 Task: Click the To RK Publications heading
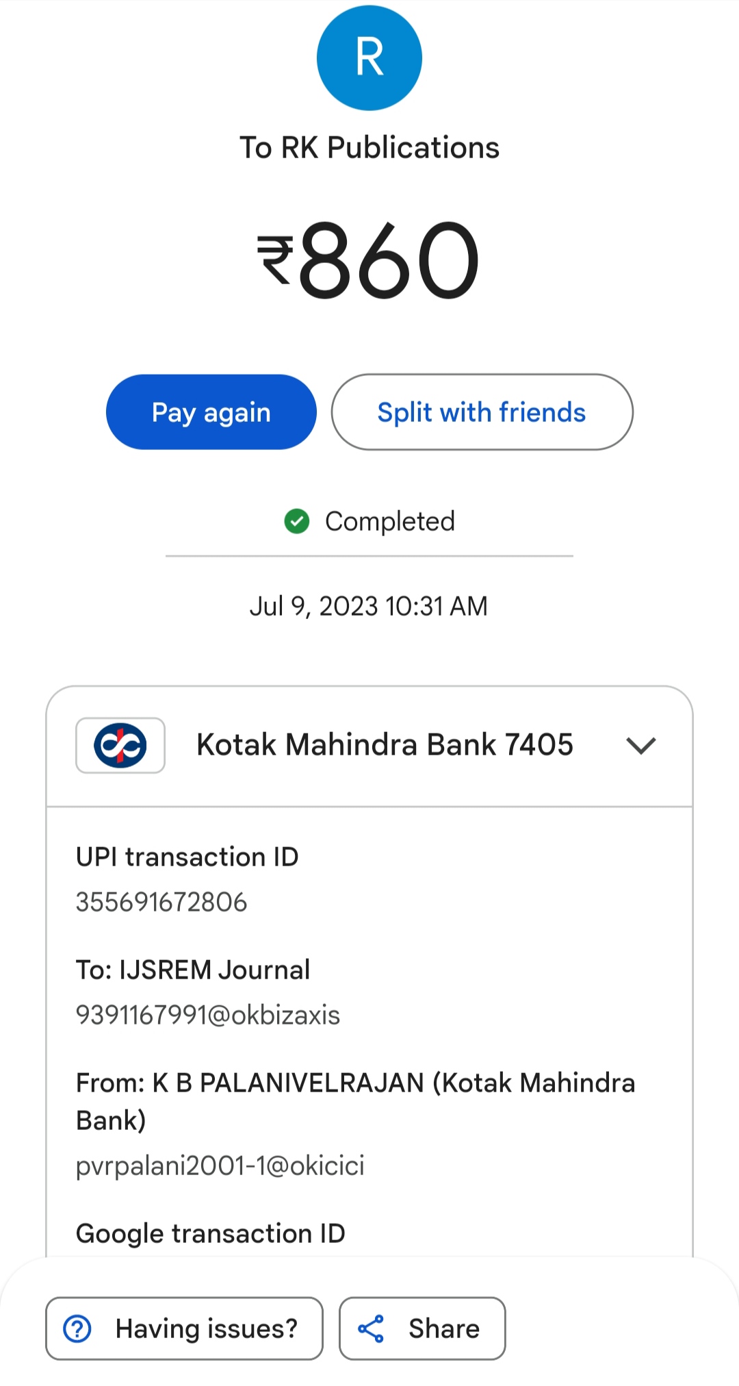tap(369, 148)
